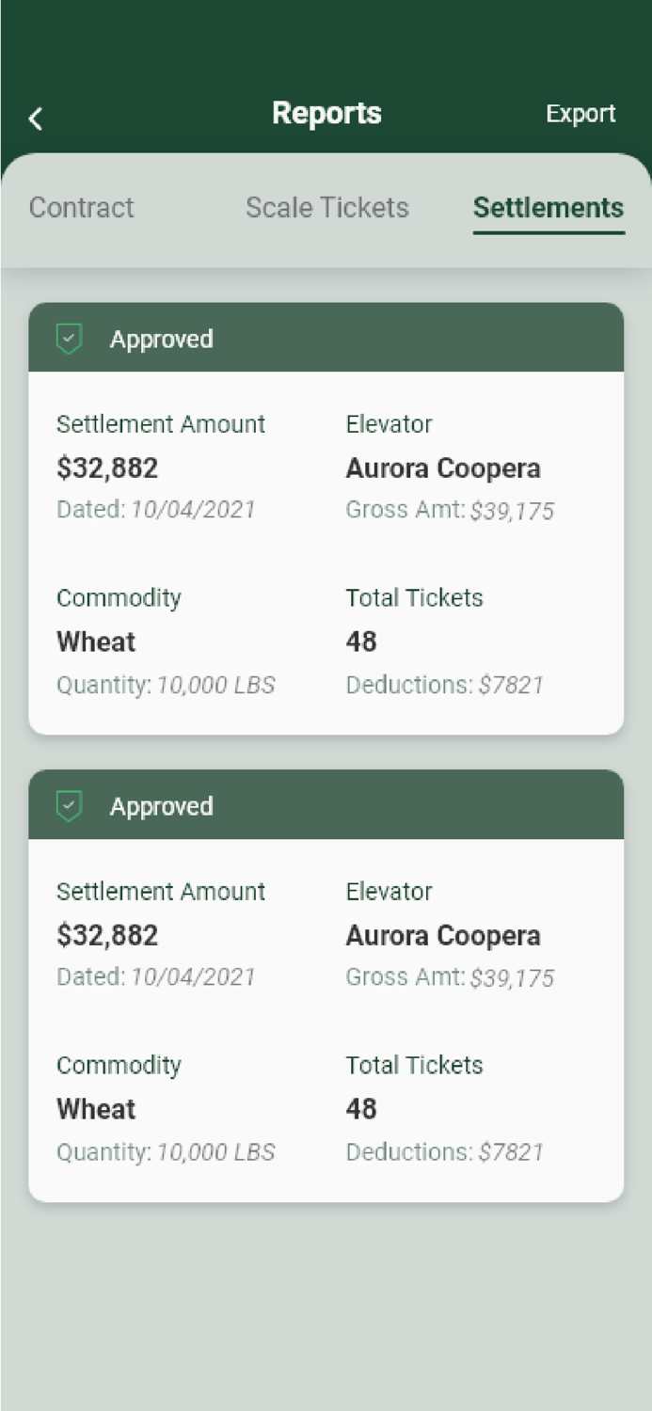Tap Wheat commodity in the second card
This screenshot has height=1411, width=652.
click(96, 1110)
